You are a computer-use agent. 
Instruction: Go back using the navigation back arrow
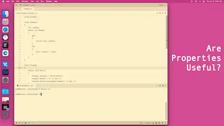(16, 9)
